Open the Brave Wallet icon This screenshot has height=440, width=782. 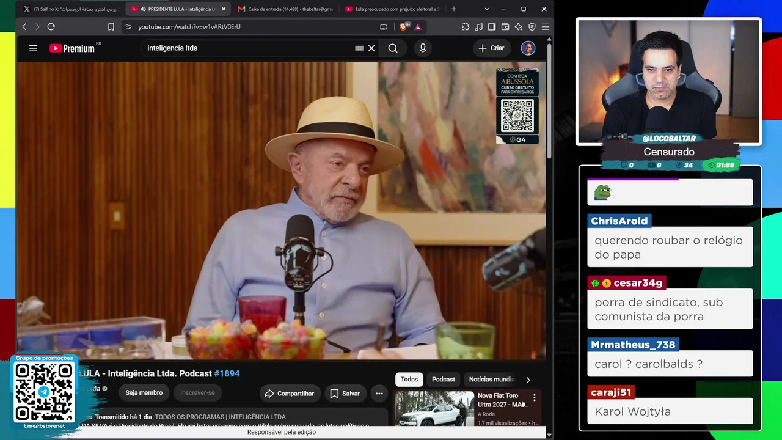tap(505, 27)
